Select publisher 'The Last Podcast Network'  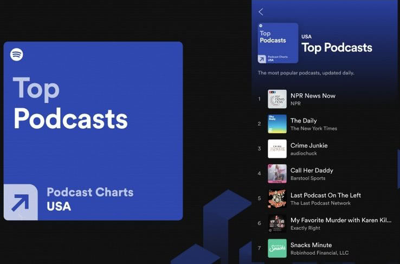pyautogui.click(x=320, y=203)
